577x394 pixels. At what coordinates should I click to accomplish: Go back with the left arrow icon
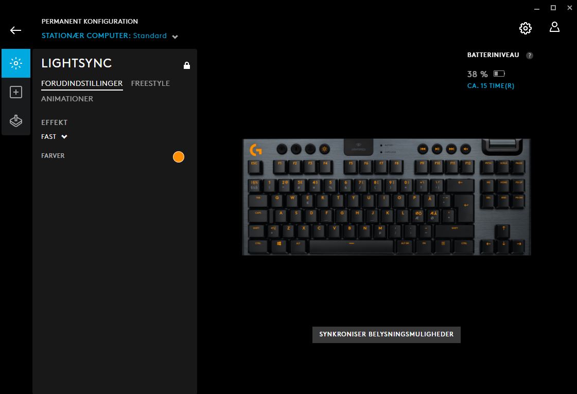tap(15, 30)
